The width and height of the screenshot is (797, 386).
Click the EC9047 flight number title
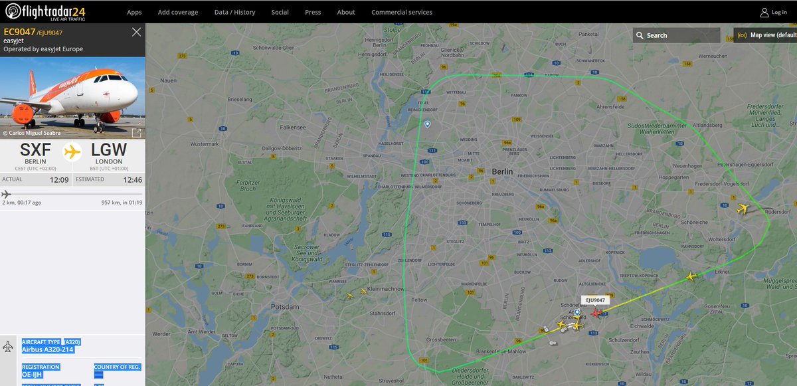pyautogui.click(x=18, y=31)
